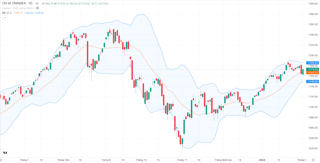This screenshot has height=163, width=320.
Task: Open the chart settings gear icon
Action: point(313,160)
